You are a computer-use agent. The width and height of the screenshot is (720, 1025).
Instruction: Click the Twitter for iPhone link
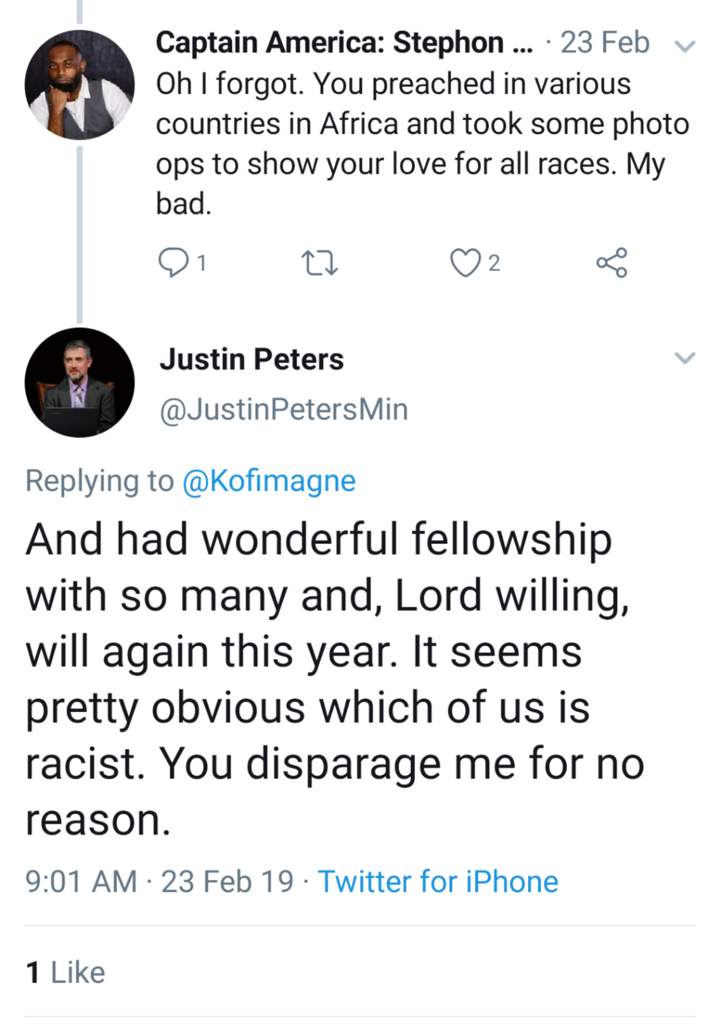(x=438, y=881)
